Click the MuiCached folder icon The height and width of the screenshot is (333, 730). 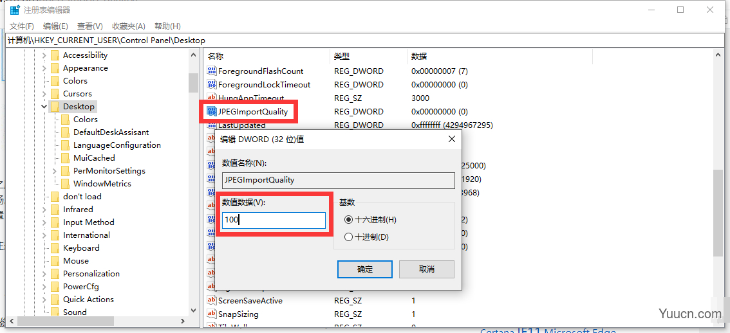point(65,158)
